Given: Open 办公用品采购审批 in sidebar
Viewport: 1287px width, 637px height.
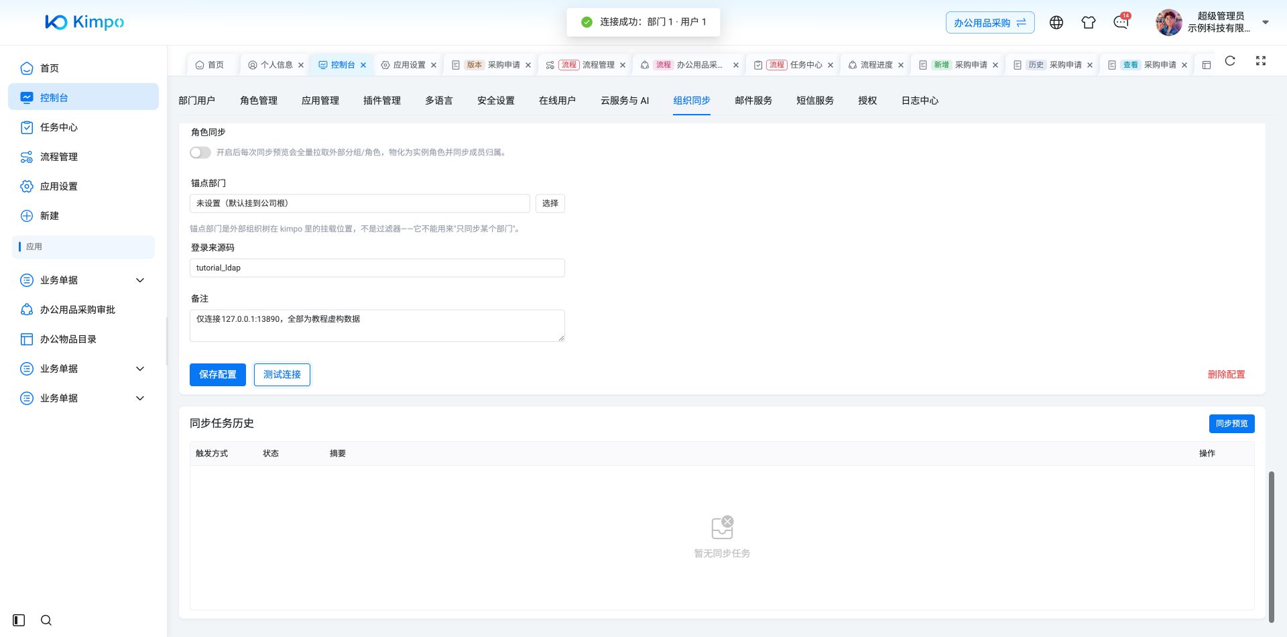Looking at the screenshot, I should 83,309.
